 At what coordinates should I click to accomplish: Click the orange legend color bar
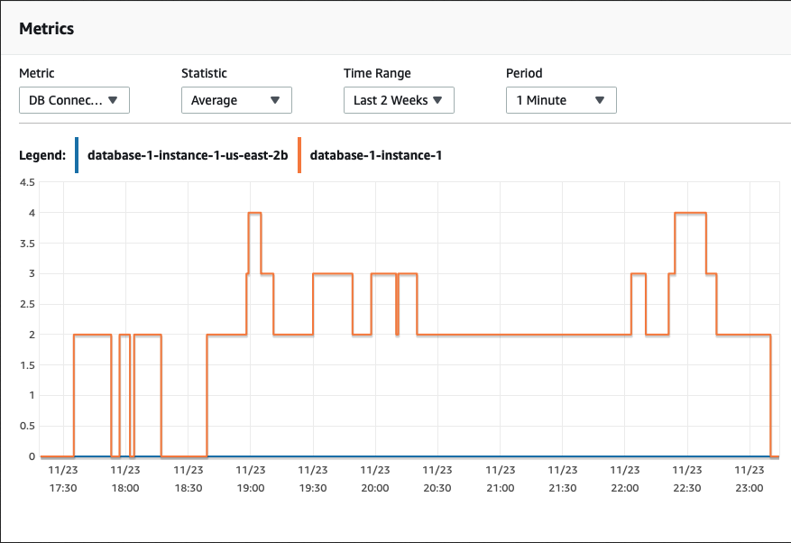click(299, 155)
